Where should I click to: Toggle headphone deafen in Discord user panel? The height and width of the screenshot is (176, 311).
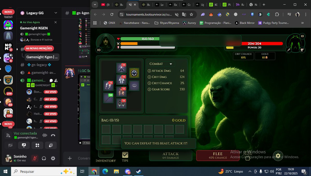[x=44, y=158]
